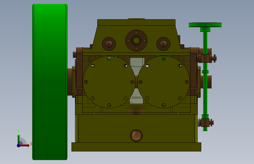Viewport: 254px width, 164px height.
Task: Select the large green flywheel
Action: coord(50,82)
